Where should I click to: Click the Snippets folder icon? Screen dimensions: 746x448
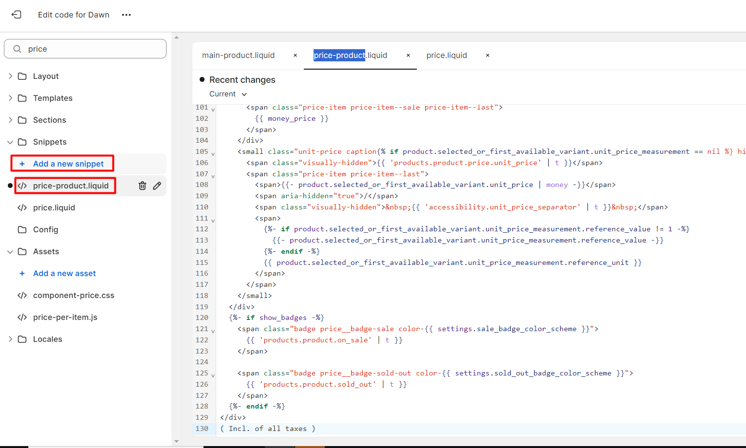pyautogui.click(x=22, y=142)
